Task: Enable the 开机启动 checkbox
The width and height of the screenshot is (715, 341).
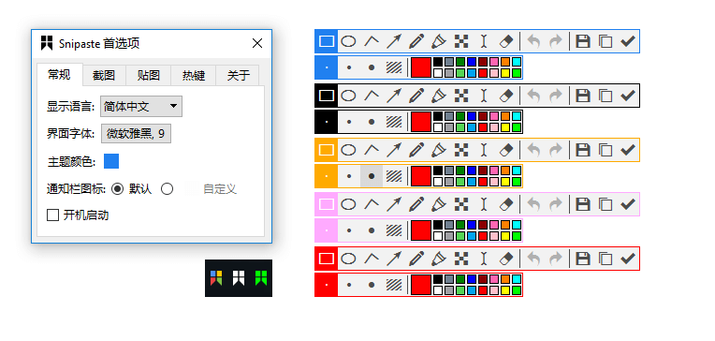Action: [53, 215]
